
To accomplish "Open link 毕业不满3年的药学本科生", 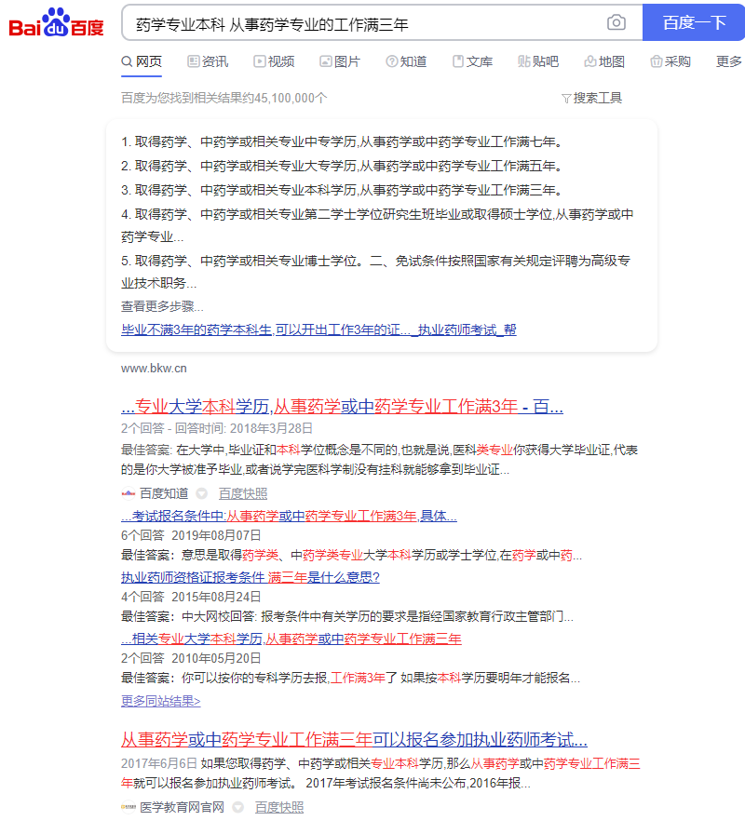I will (318, 330).
